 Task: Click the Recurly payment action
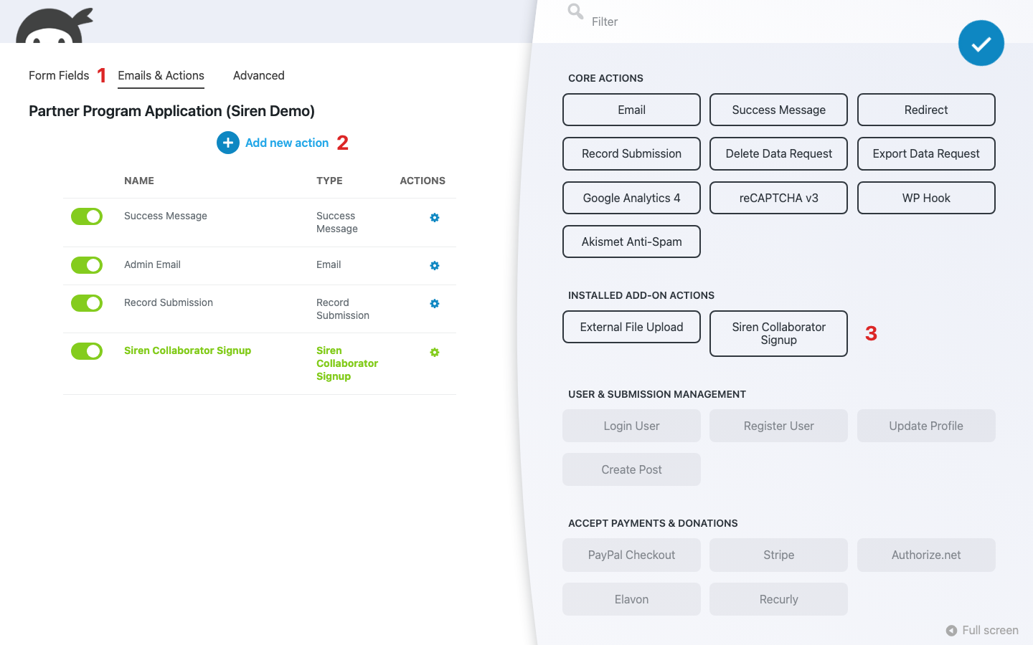[778, 599]
